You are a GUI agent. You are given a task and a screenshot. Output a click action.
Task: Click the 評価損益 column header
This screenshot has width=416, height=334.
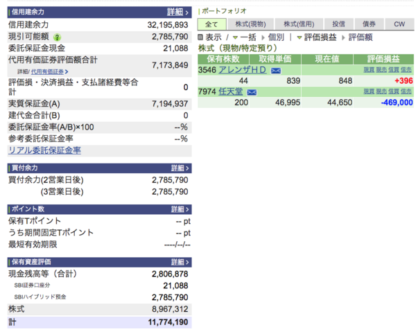[x=383, y=59]
